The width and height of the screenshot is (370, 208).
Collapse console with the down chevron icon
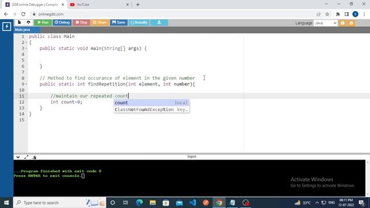tap(18, 157)
